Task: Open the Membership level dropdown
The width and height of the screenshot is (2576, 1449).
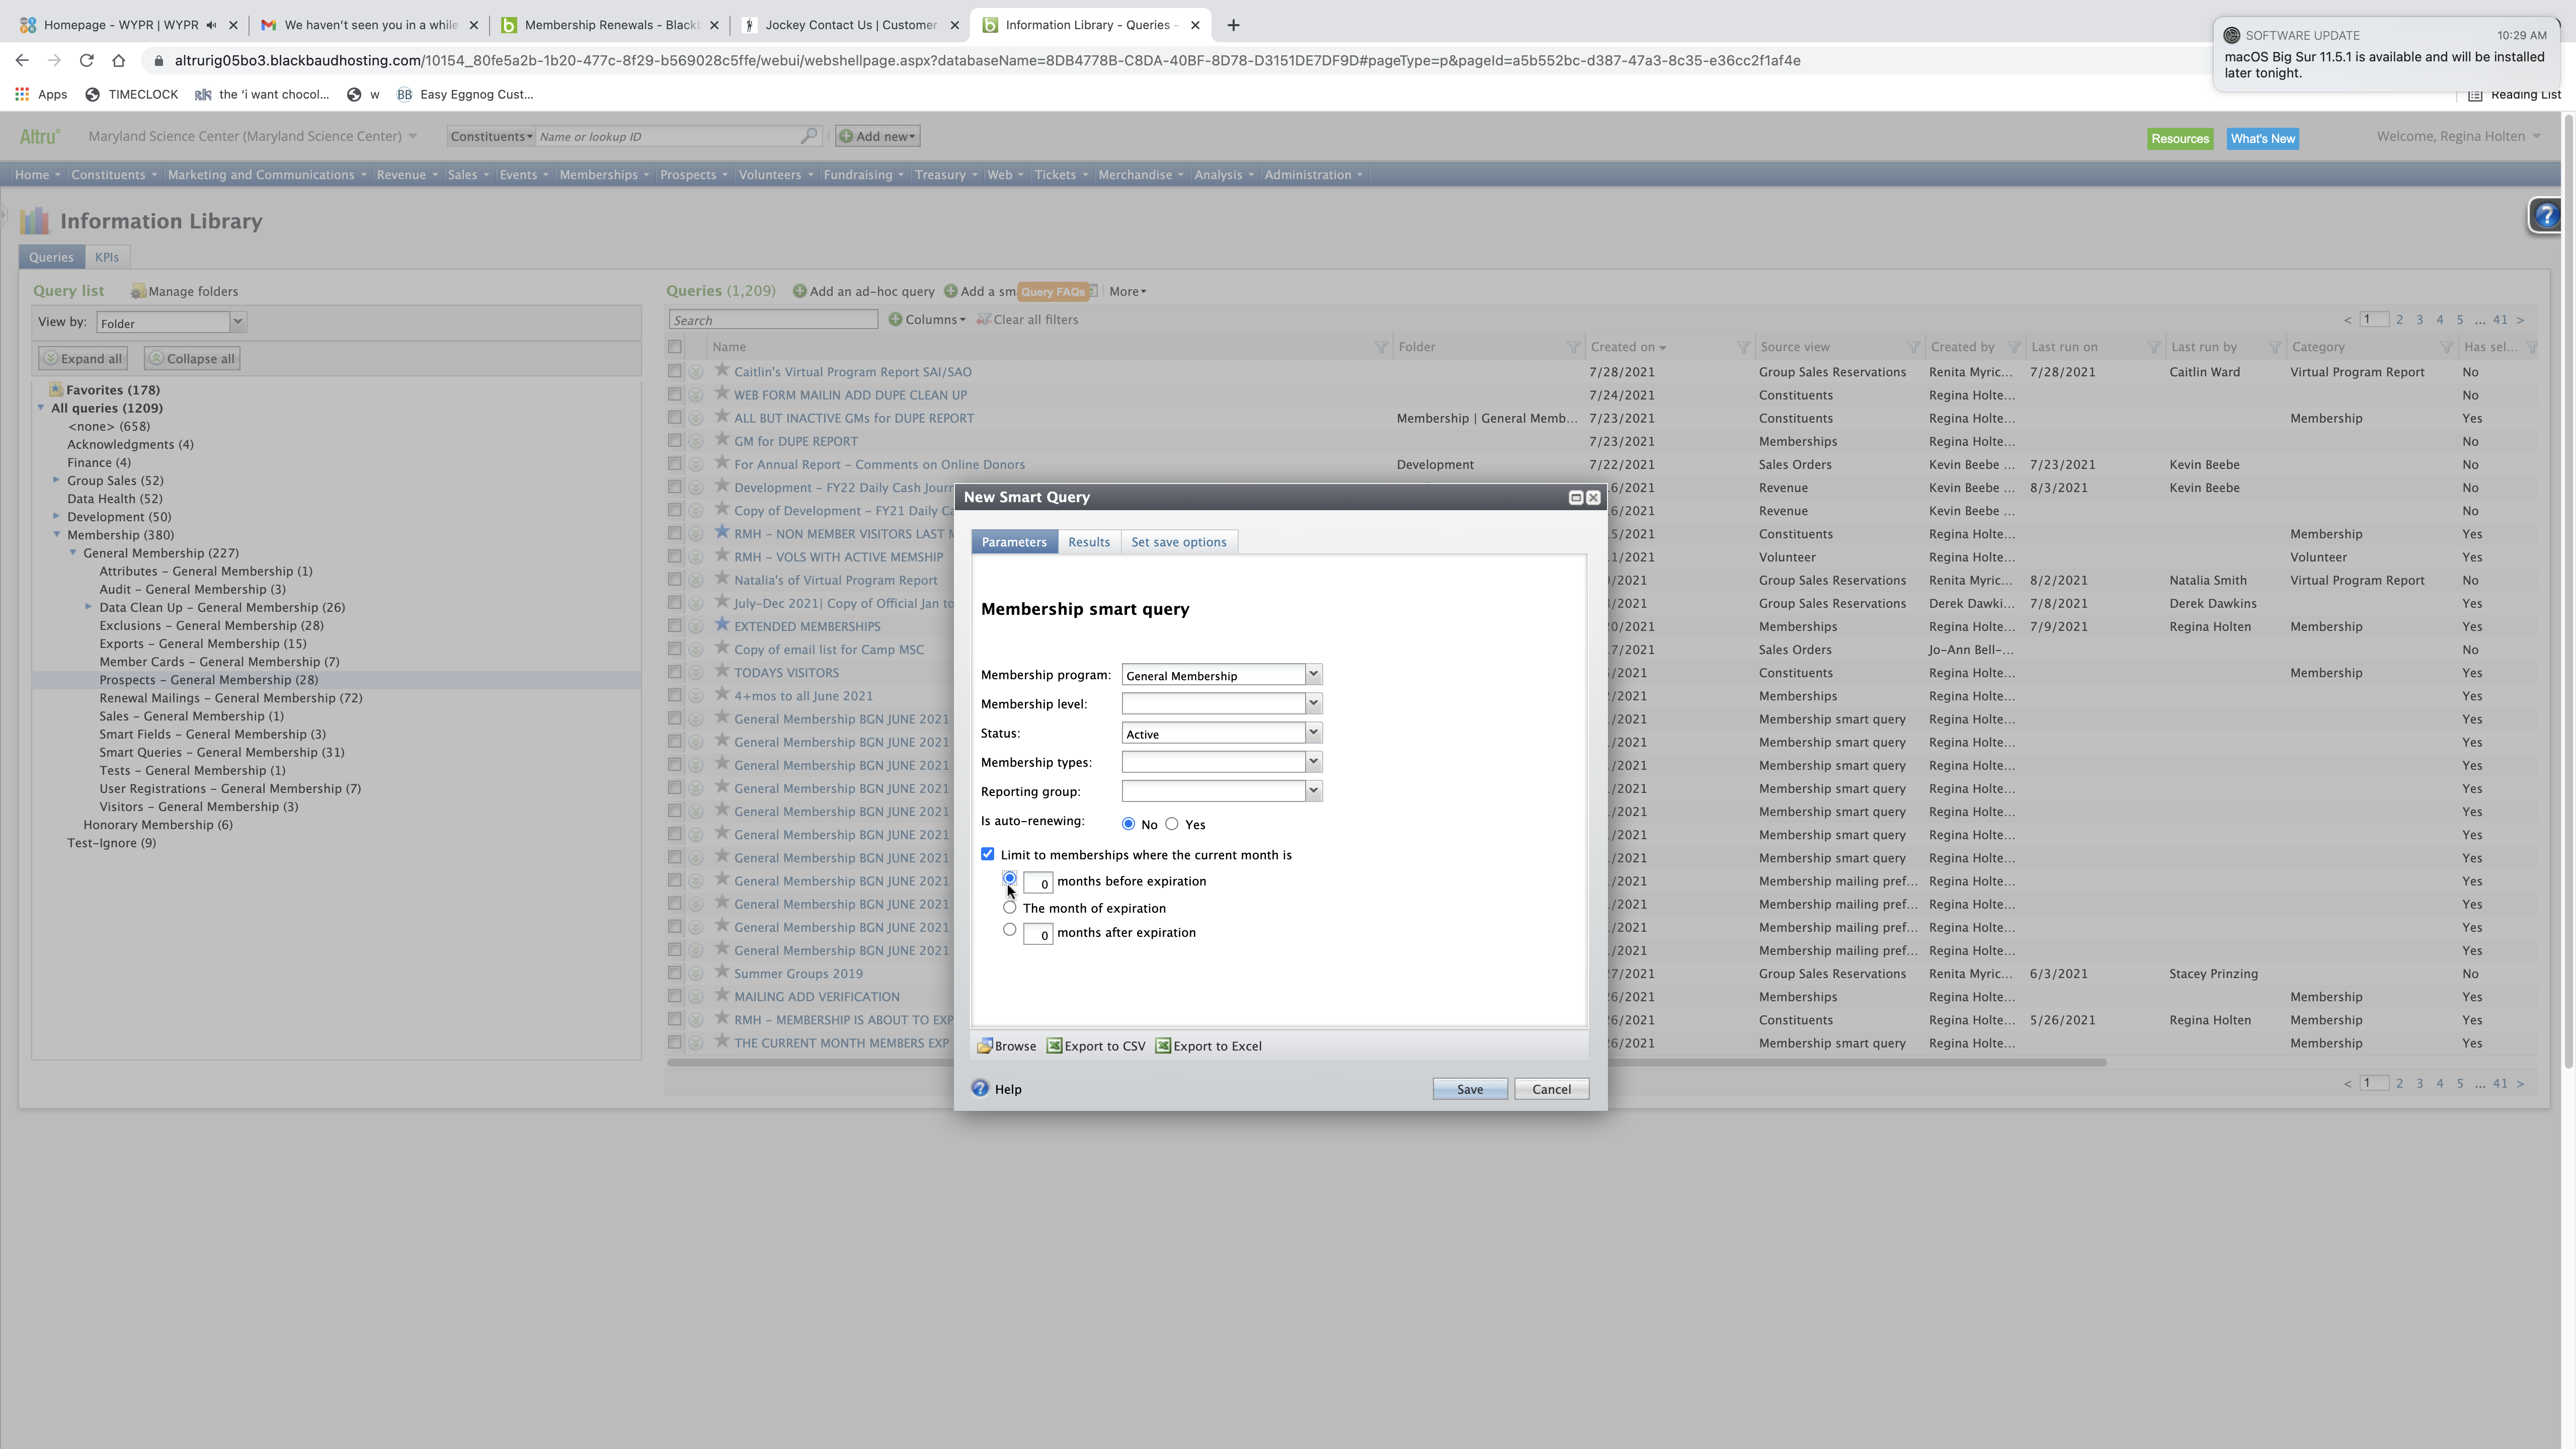Action: tap(1313, 704)
